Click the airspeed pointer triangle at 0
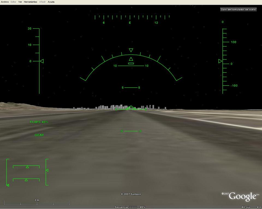This screenshot has height=209, width=262. [42, 61]
